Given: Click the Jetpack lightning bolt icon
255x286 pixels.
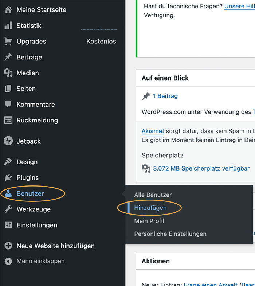Looking at the screenshot, I should coord(8,141).
